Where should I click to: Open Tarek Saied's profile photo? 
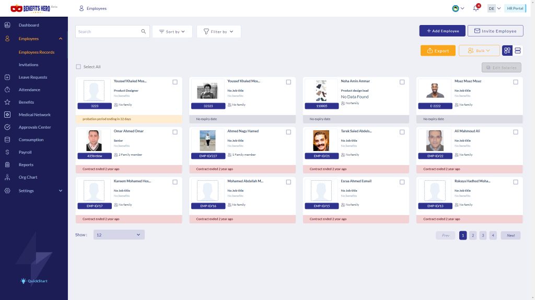point(321,141)
